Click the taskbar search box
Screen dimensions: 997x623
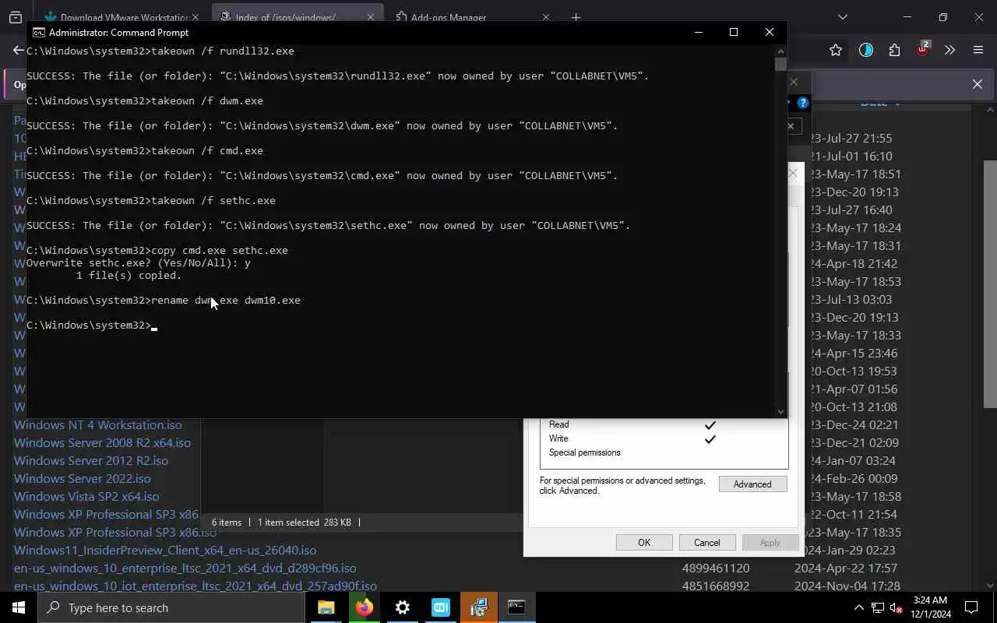click(x=171, y=607)
